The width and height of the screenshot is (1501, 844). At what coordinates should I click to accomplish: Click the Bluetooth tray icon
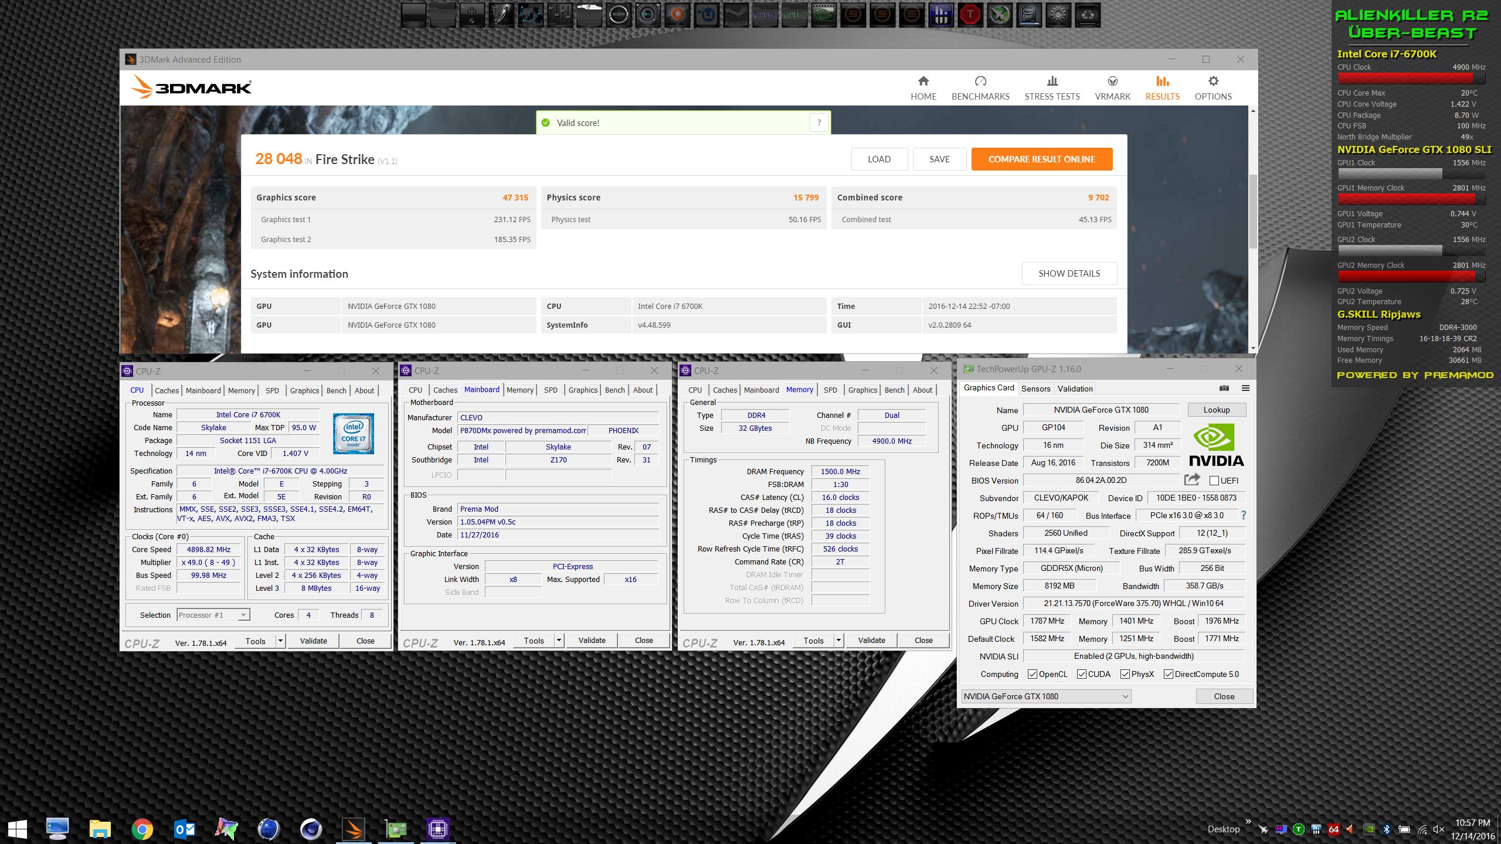[x=1387, y=829]
